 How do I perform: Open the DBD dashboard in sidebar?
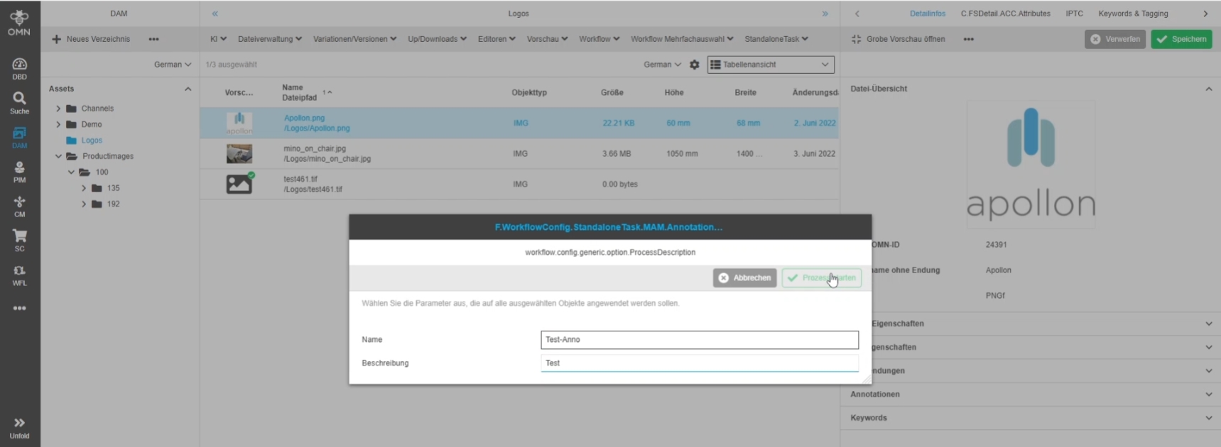(19, 68)
